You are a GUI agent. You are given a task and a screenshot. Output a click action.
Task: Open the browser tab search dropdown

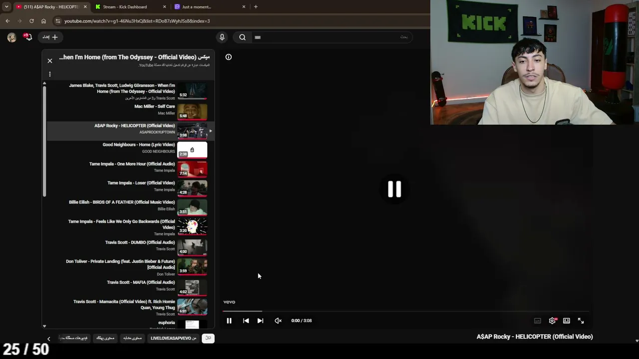tap(6, 7)
